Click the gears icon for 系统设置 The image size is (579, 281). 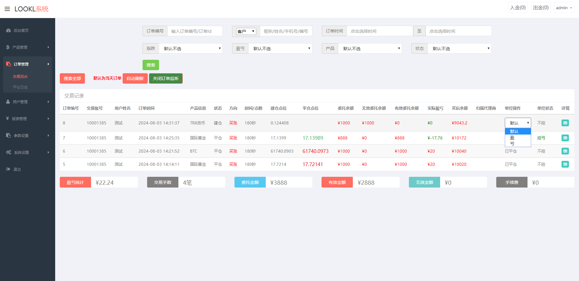point(9,152)
